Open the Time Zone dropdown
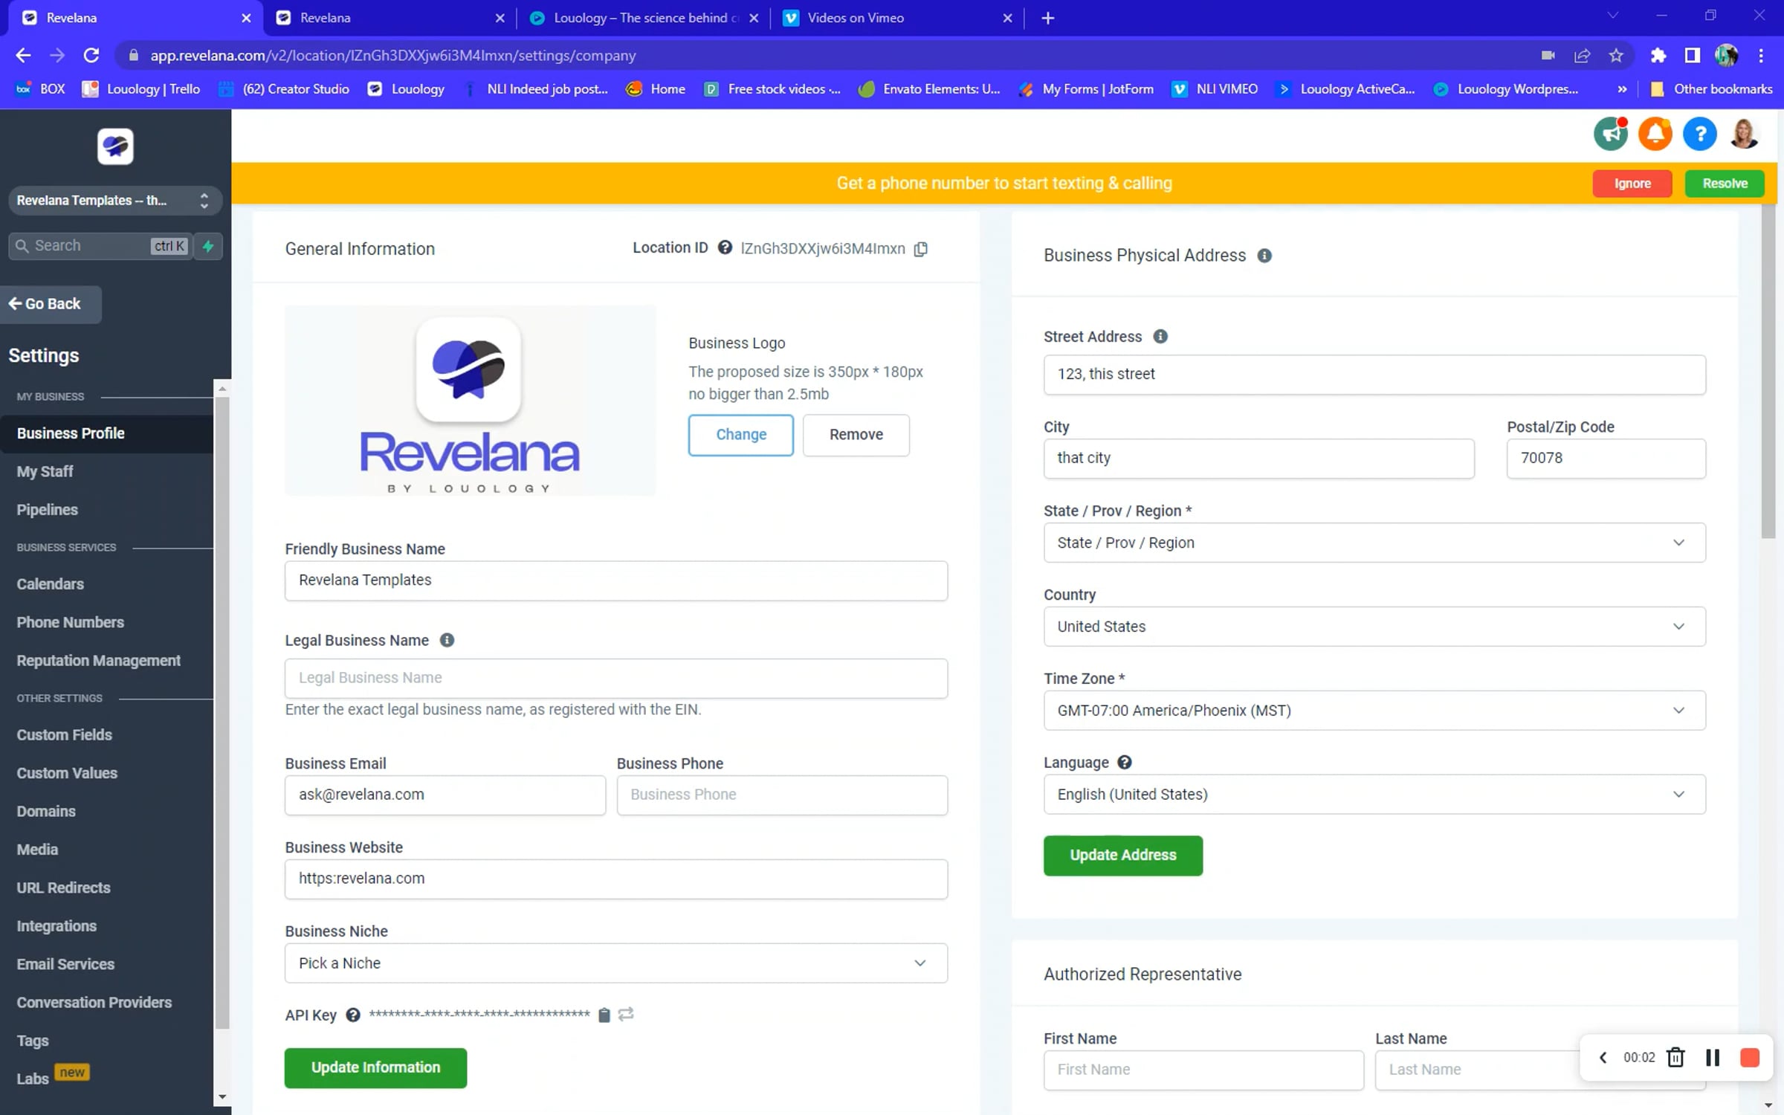Screen dimensions: 1784x1115 [1374, 711]
